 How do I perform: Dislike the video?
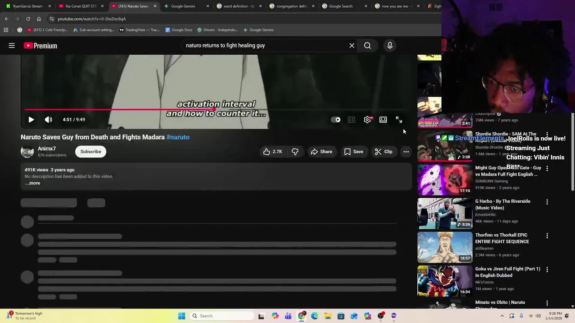295,152
